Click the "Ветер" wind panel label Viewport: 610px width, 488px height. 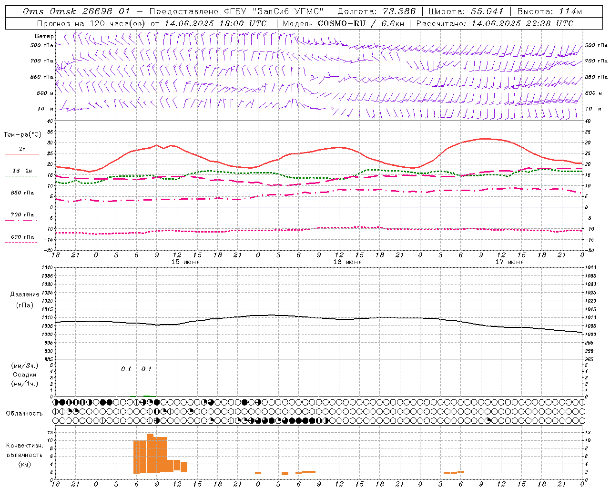(x=44, y=36)
